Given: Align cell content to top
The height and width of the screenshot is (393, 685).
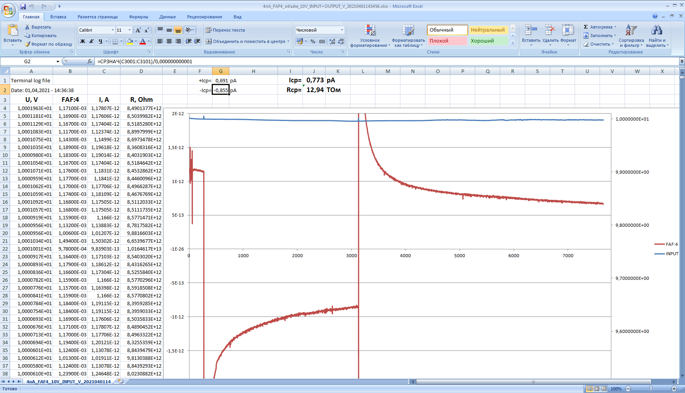Looking at the screenshot, I should point(160,30).
